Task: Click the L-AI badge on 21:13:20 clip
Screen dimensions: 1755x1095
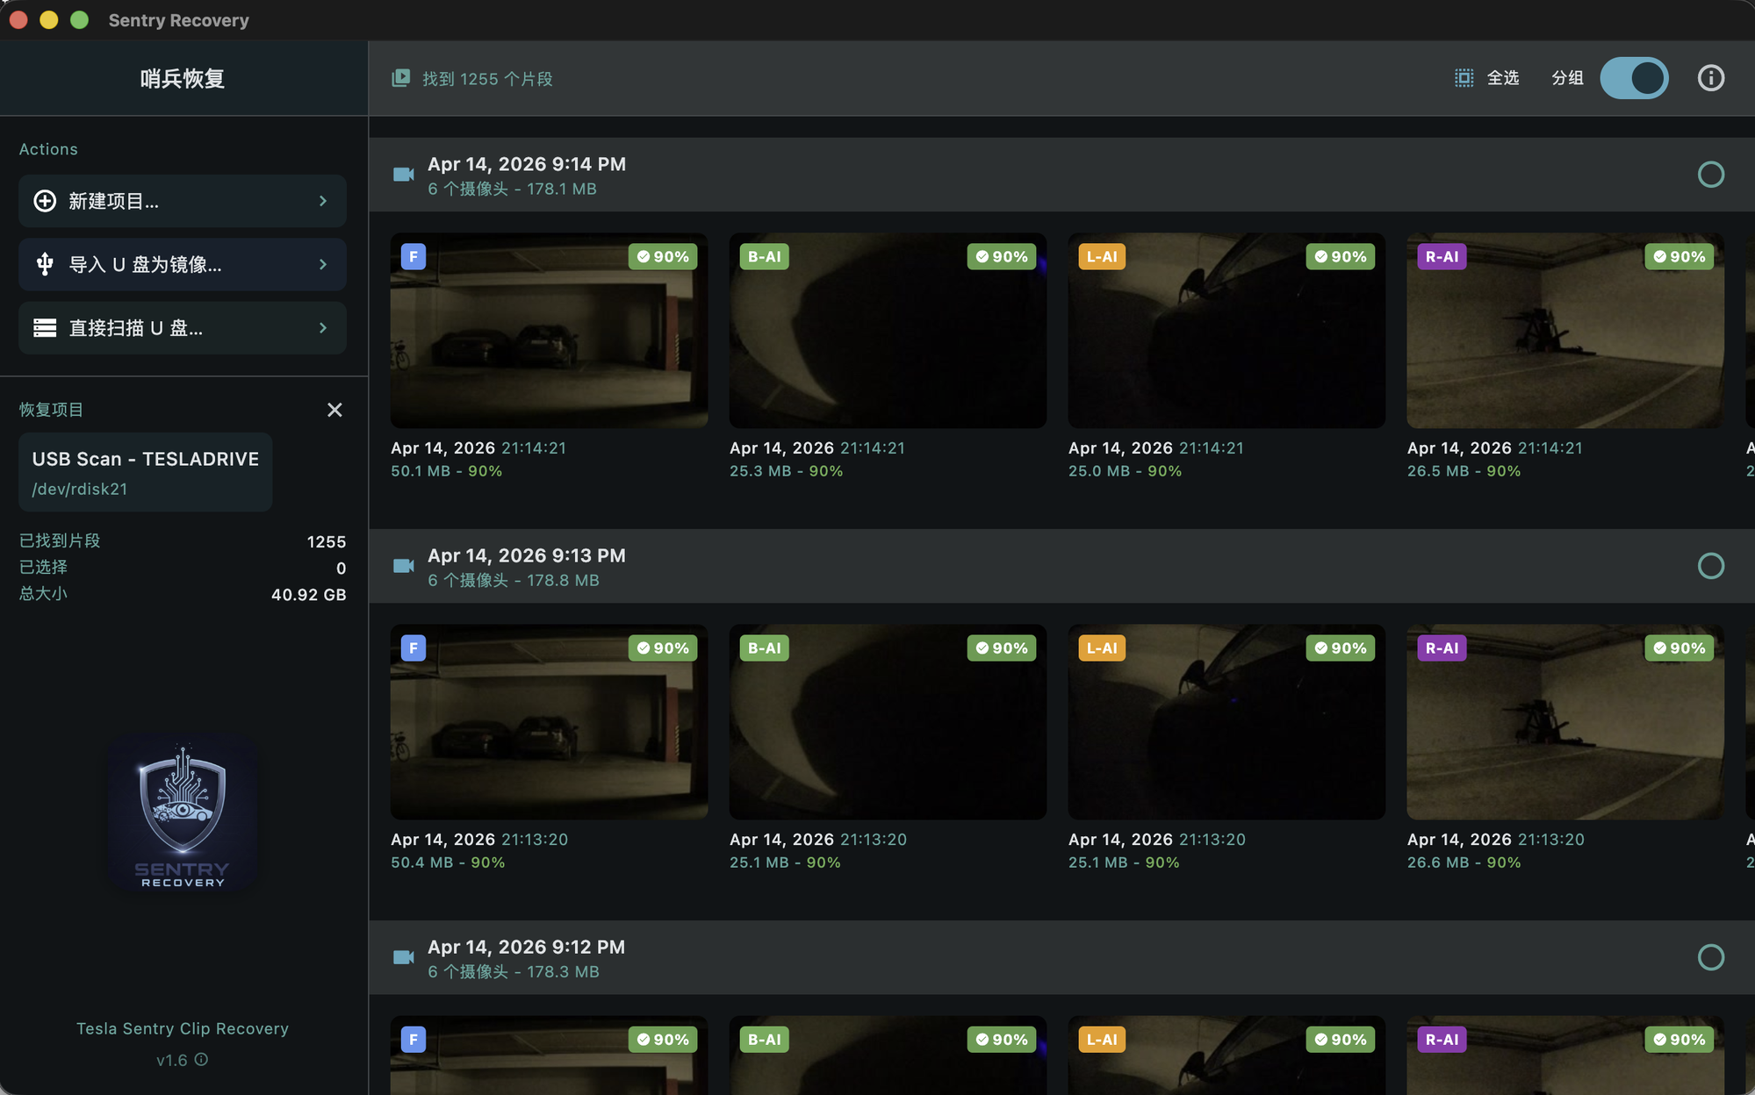Action: pyautogui.click(x=1102, y=648)
